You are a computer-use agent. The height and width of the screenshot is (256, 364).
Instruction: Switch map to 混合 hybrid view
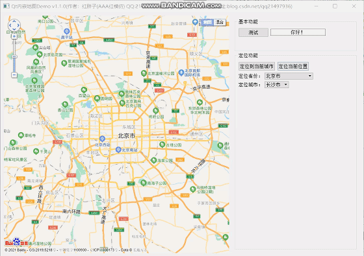point(220,22)
